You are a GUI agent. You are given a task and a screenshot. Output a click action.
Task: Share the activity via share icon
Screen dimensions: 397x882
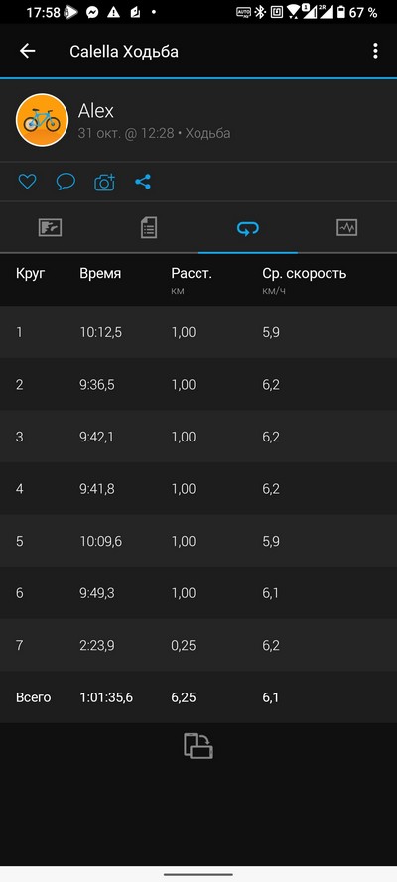click(x=143, y=182)
